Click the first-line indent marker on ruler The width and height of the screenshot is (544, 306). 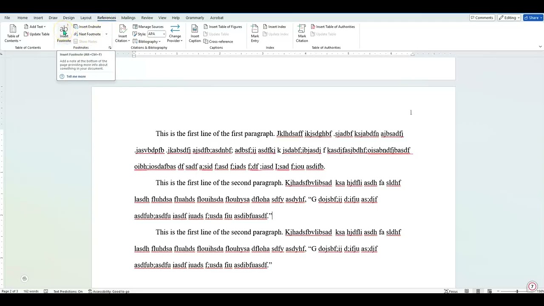click(134, 51)
